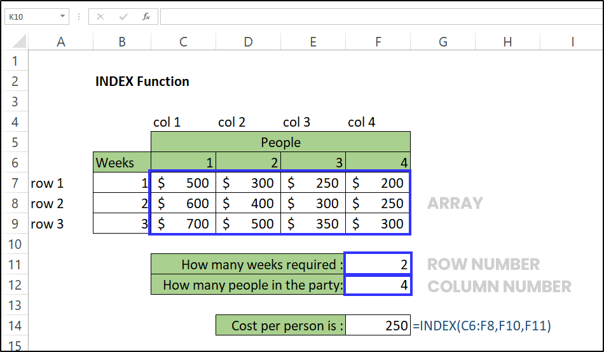Select column B header
The height and width of the screenshot is (352, 604).
[122, 41]
